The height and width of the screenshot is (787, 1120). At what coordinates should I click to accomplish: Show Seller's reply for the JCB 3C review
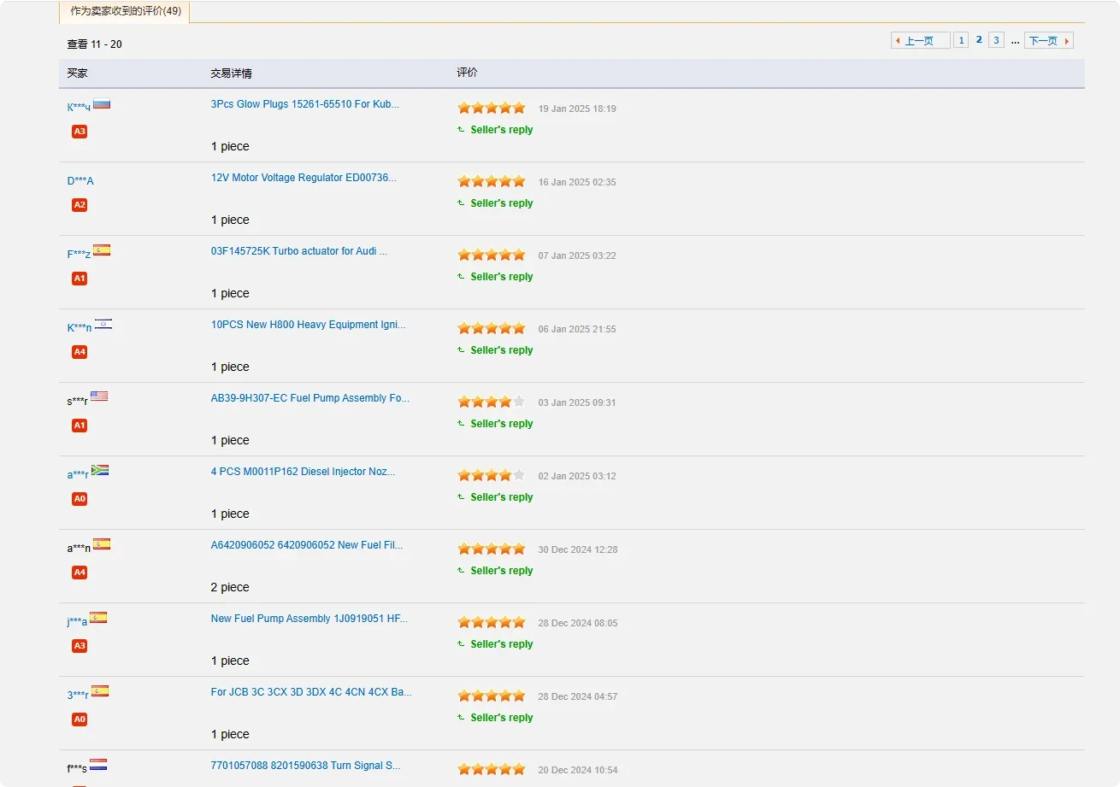point(501,718)
